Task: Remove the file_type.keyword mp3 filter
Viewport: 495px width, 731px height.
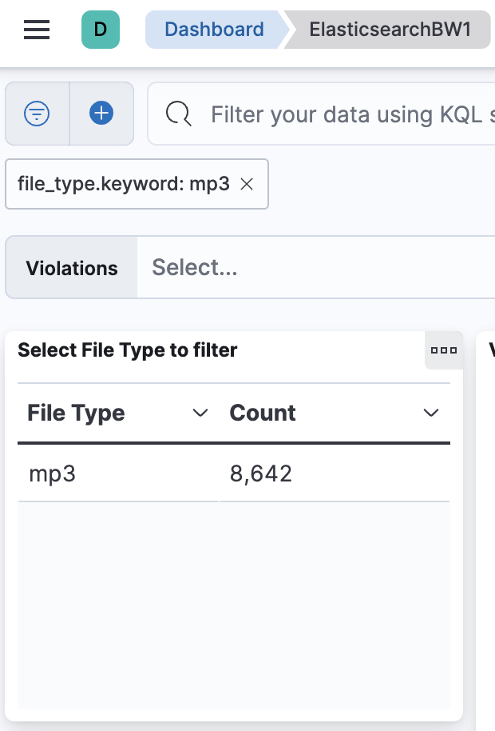Action: click(247, 184)
